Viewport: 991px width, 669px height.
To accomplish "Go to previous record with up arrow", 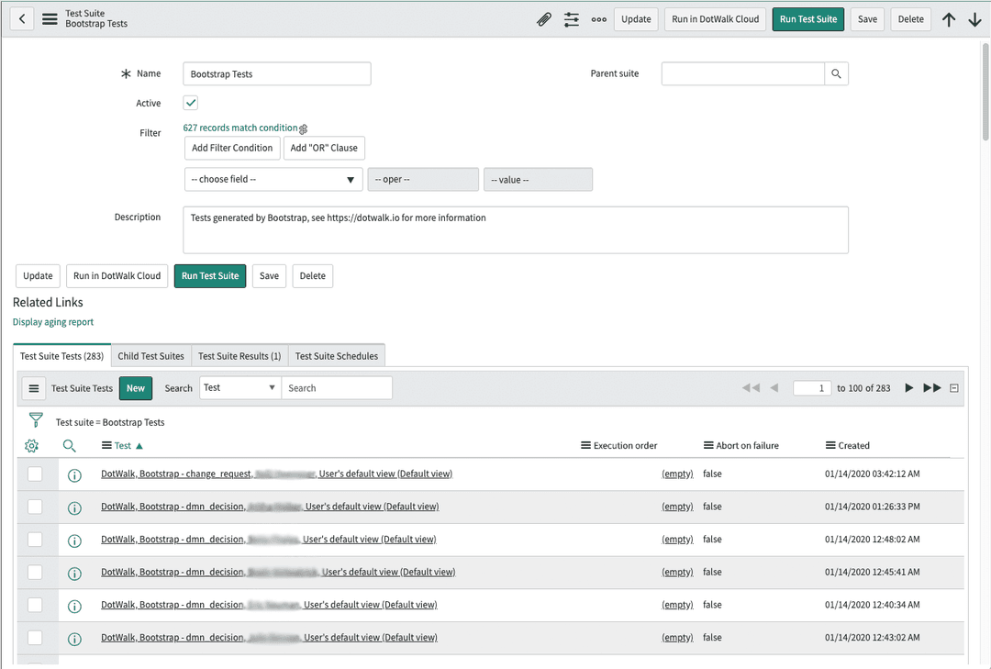I will point(949,19).
